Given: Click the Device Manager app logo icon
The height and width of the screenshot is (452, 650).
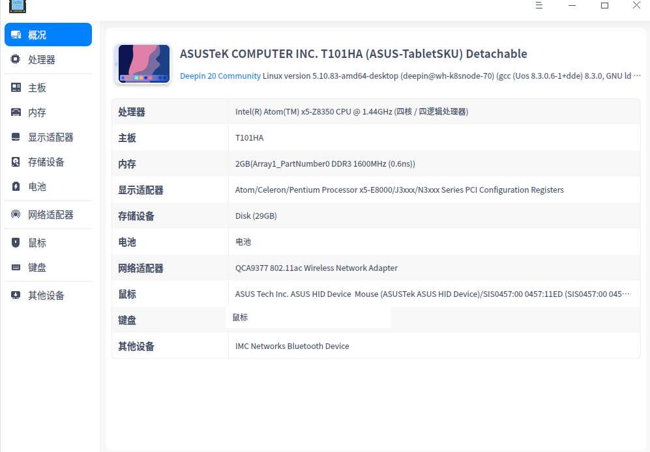Looking at the screenshot, I should 18,7.
